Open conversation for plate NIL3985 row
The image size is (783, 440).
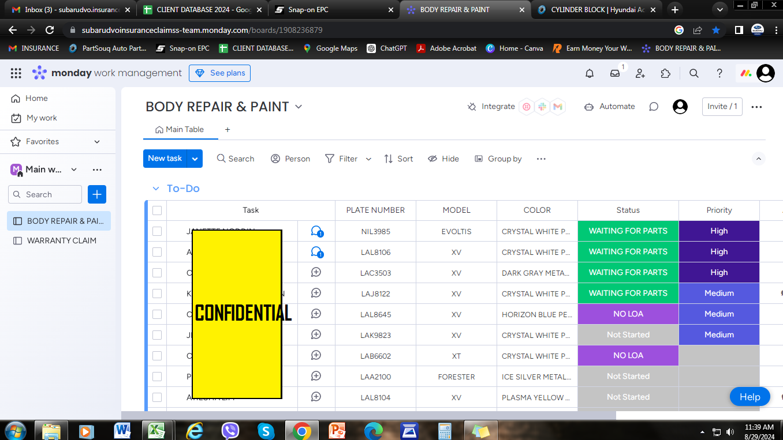coord(316,231)
